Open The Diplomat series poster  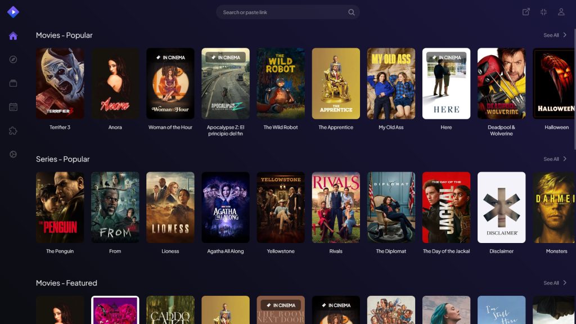point(391,207)
